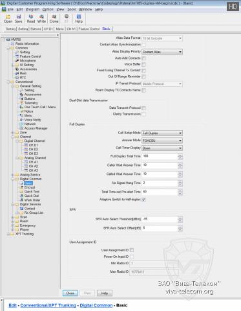The image size is (241, 311).
Task: Select Microphone tree item
Action: coord(28,61)
